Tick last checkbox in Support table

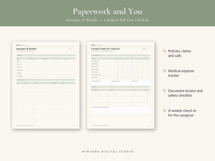[147, 103]
